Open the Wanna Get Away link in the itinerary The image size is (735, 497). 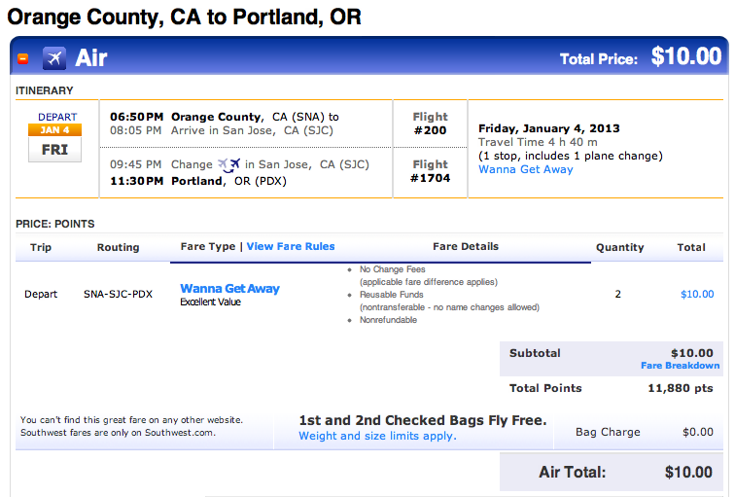coord(525,169)
